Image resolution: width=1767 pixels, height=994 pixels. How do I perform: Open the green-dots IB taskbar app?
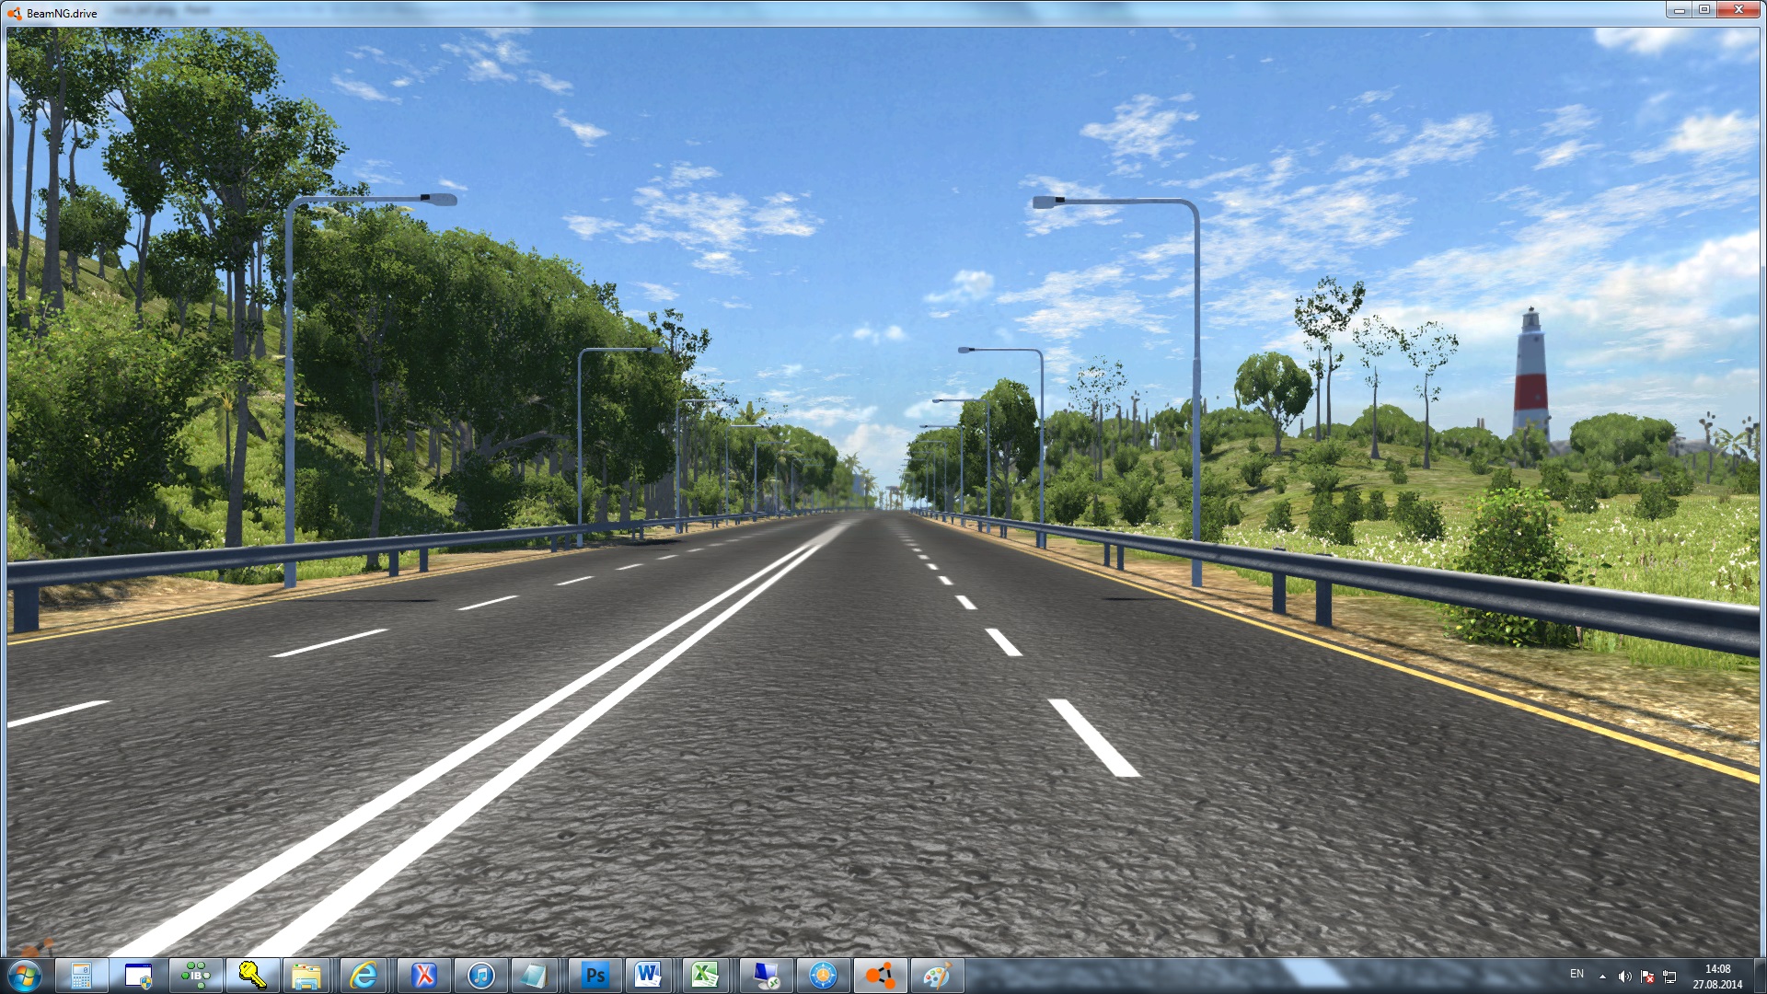[195, 976]
